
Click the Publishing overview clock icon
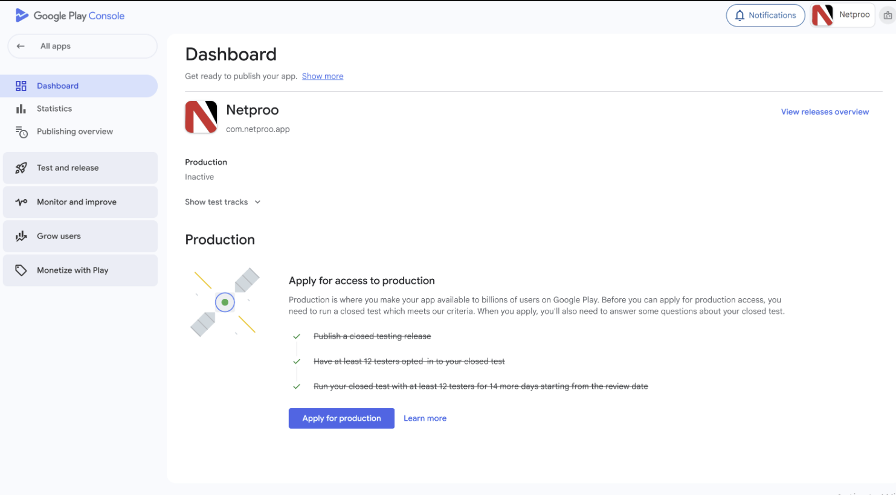(21, 132)
